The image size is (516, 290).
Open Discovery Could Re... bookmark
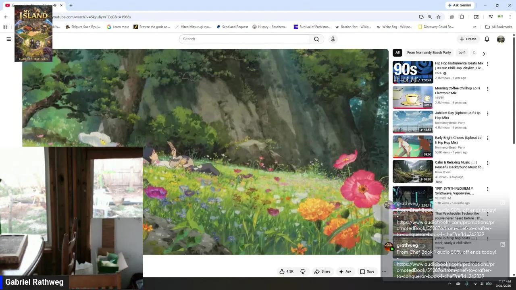point(436,27)
